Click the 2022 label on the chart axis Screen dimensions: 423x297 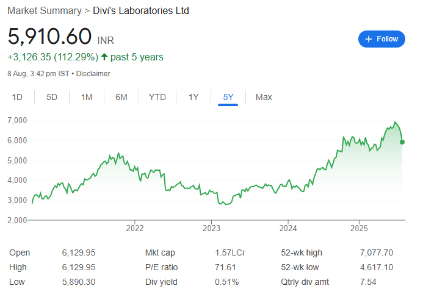click(135, 228)
